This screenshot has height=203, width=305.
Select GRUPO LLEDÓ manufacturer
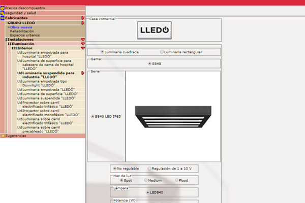(x=21, y=23)
